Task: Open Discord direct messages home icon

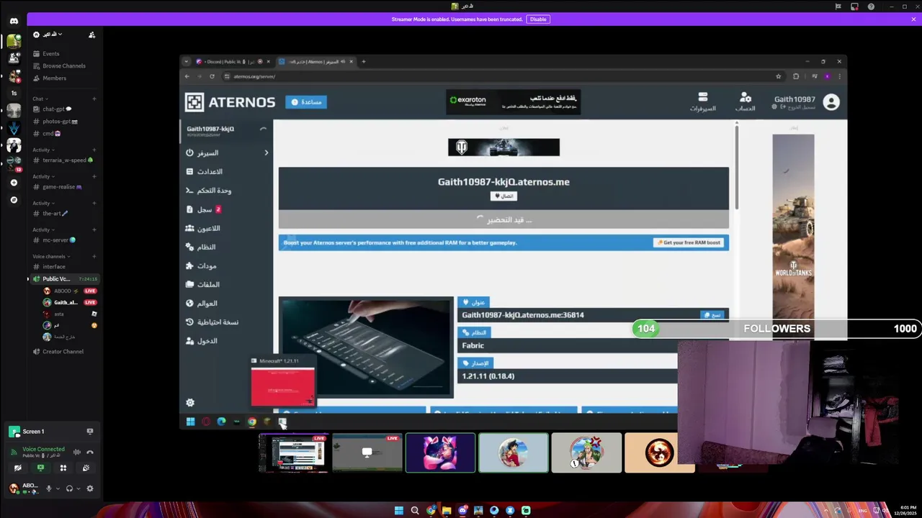Action: tap(14, 22)
